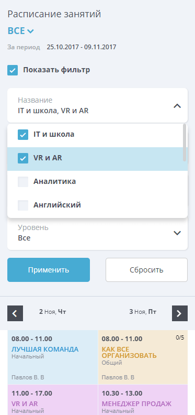Open the Название dropdown field
Viewport: 195px width, 415px height.
(x=97, y=105)
